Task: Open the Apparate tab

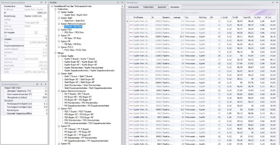Action: [x=162, y=7]
